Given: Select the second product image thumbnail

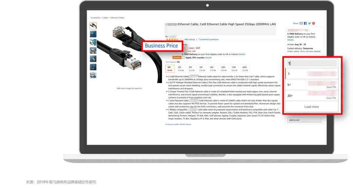Looking at the screenshot, I should pyautogui.click(x=93, y=34).
